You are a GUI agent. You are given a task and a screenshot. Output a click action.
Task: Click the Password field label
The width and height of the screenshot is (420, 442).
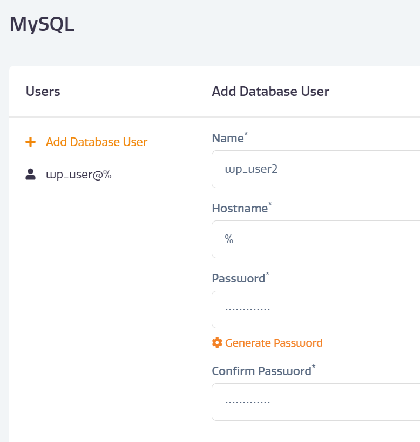(x=239, y=279)
